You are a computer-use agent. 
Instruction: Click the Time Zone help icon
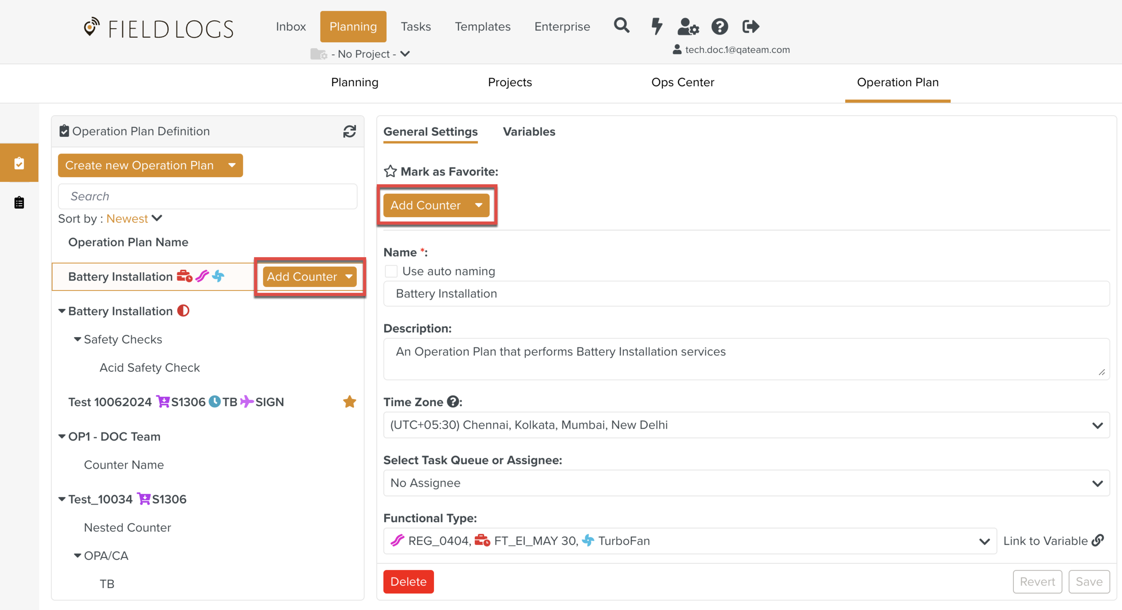coord(453,402)
